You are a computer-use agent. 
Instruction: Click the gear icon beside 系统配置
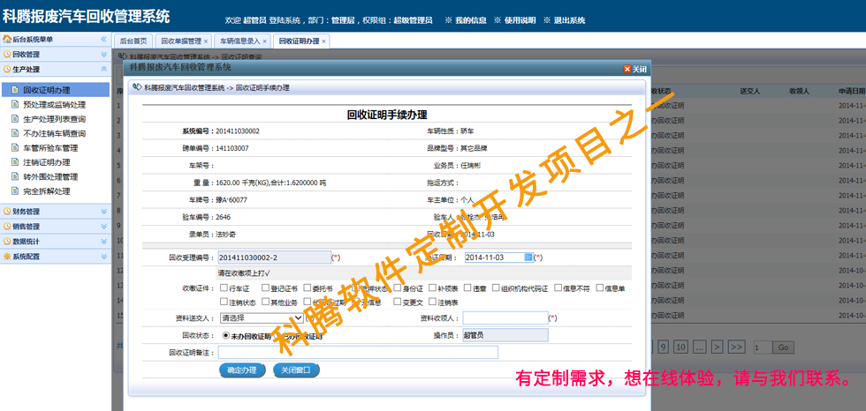pos(7,256)
